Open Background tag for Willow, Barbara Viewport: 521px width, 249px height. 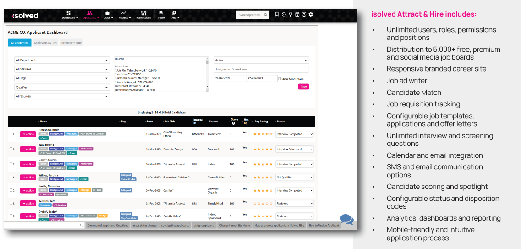point(56,179)
